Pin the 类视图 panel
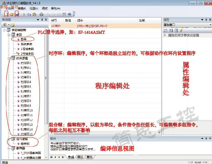This screenshot has height=164, width=212. click(42, 20)
